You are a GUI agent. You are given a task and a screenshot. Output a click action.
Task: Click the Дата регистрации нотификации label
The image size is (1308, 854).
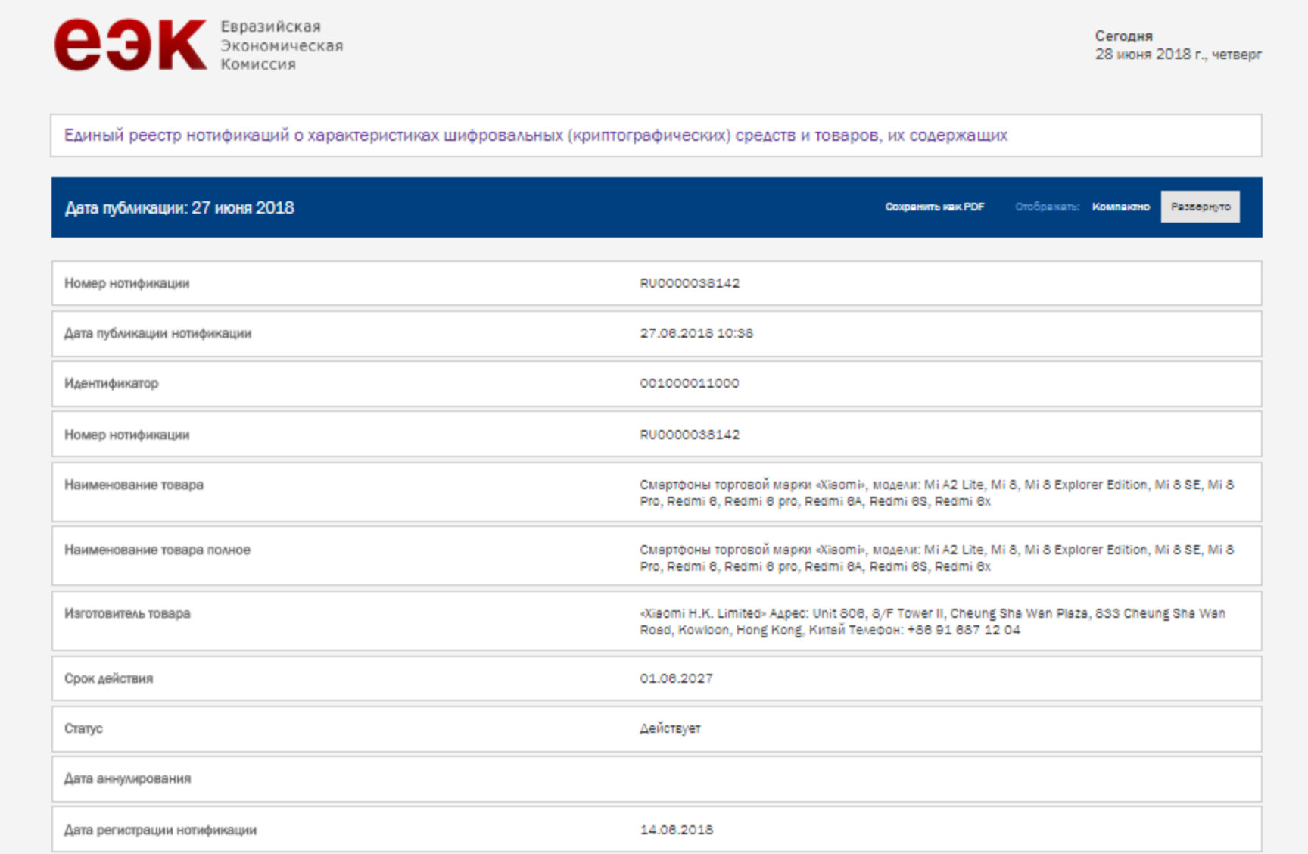click(160, 830)
